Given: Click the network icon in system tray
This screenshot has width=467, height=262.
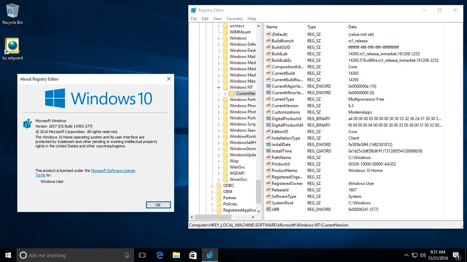Looking at the screenshot, I should click(x=414, y=255).
